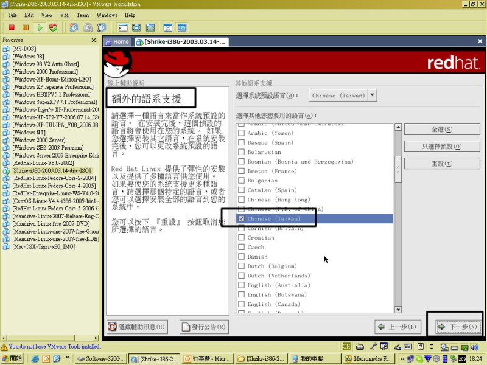487x365 pixels.
Task: Select [Windows 2000 Professional] in Favorites
Action: 45,72
